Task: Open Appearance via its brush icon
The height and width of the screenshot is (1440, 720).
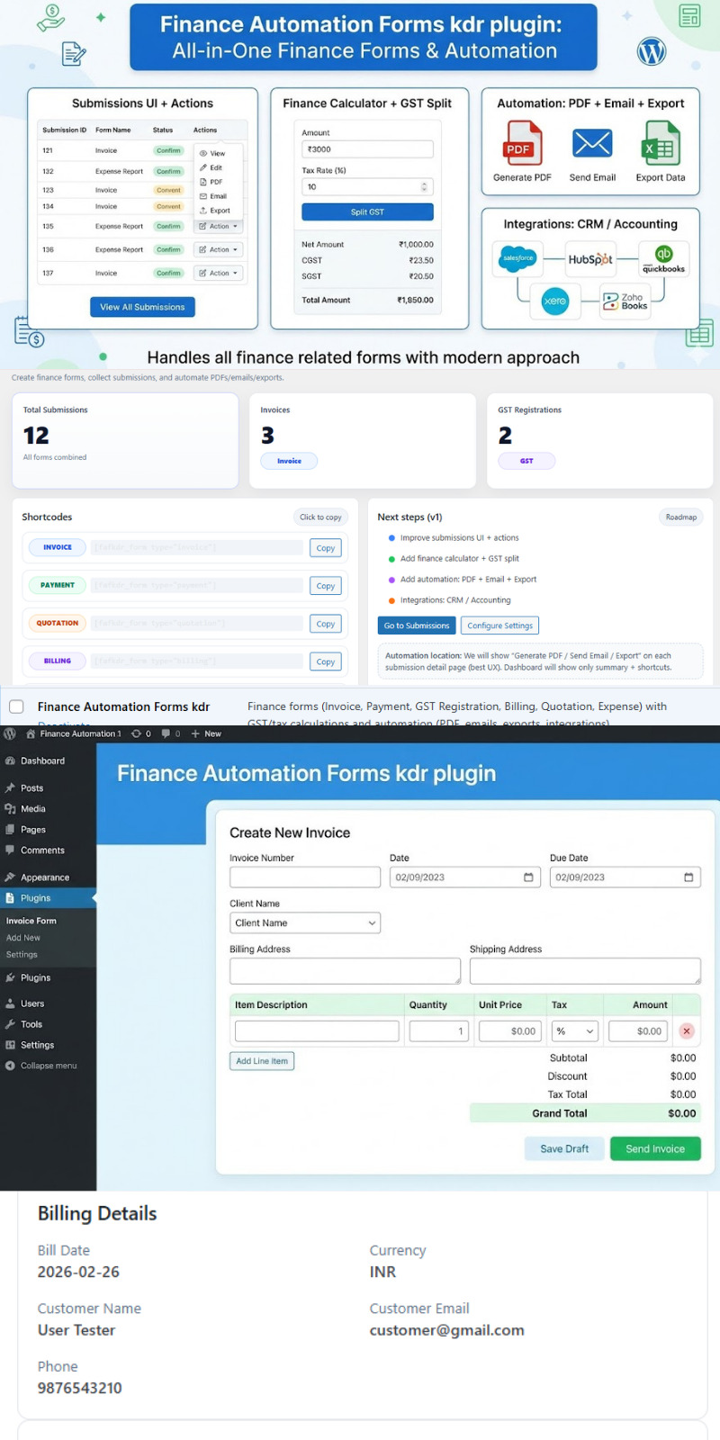Action: click(10, 877)
